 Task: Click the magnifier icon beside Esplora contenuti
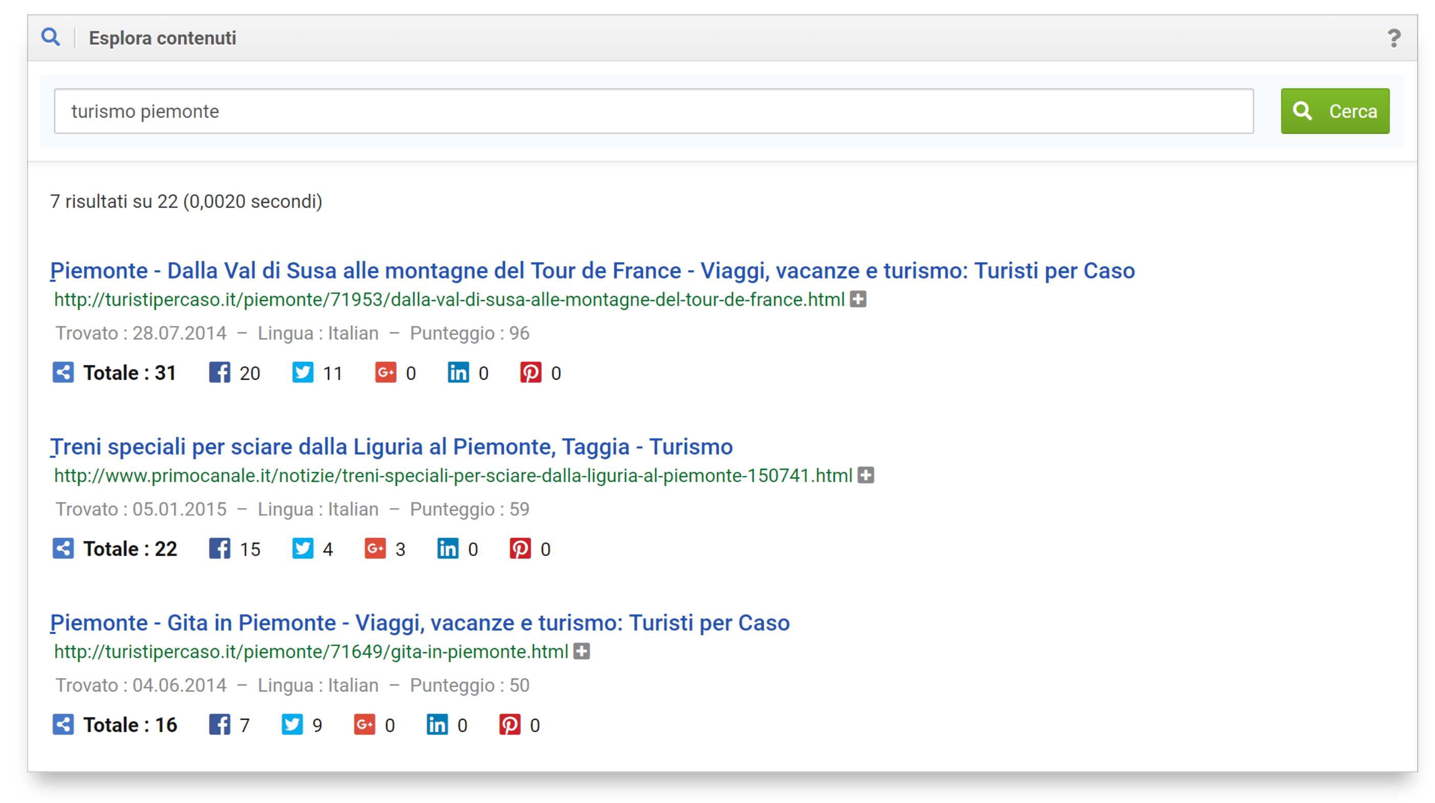pos(51,37)
